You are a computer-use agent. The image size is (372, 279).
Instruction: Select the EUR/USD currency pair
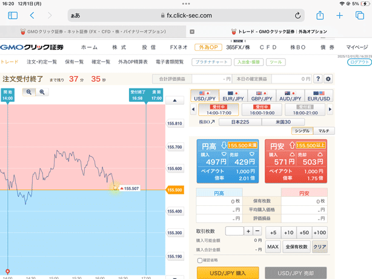coord(319,96)
